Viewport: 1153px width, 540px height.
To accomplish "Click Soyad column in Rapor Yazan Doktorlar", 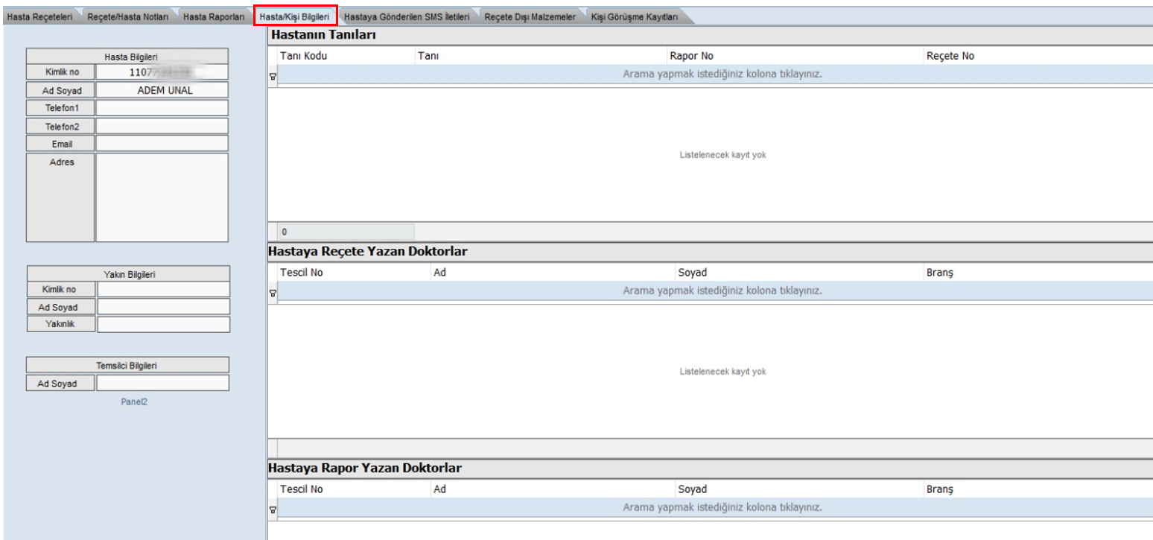I will click(692, 489).
